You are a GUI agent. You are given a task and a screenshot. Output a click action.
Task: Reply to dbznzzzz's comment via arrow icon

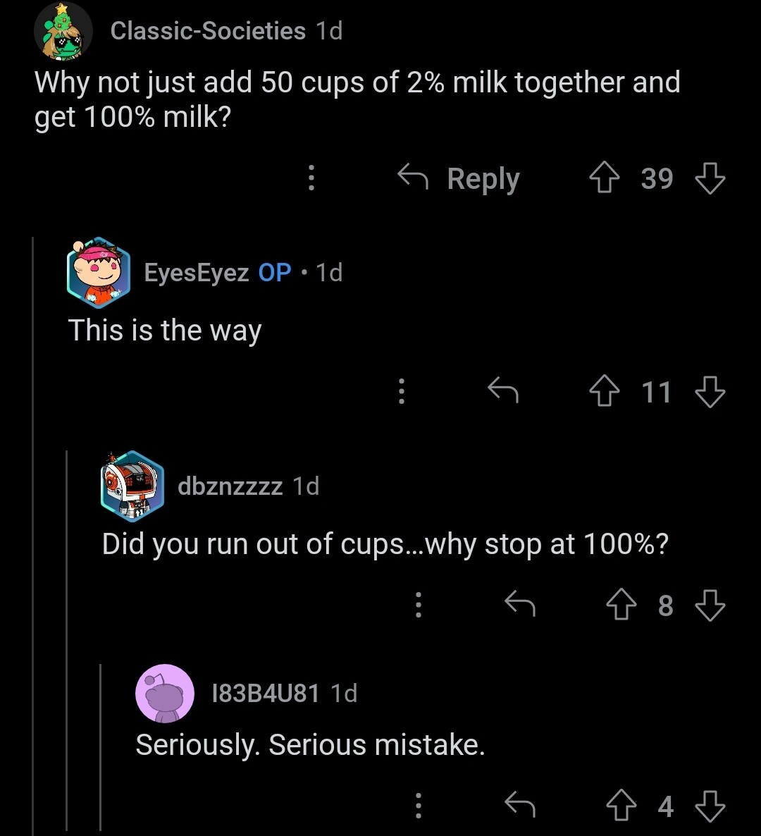[x=521, y=604]
